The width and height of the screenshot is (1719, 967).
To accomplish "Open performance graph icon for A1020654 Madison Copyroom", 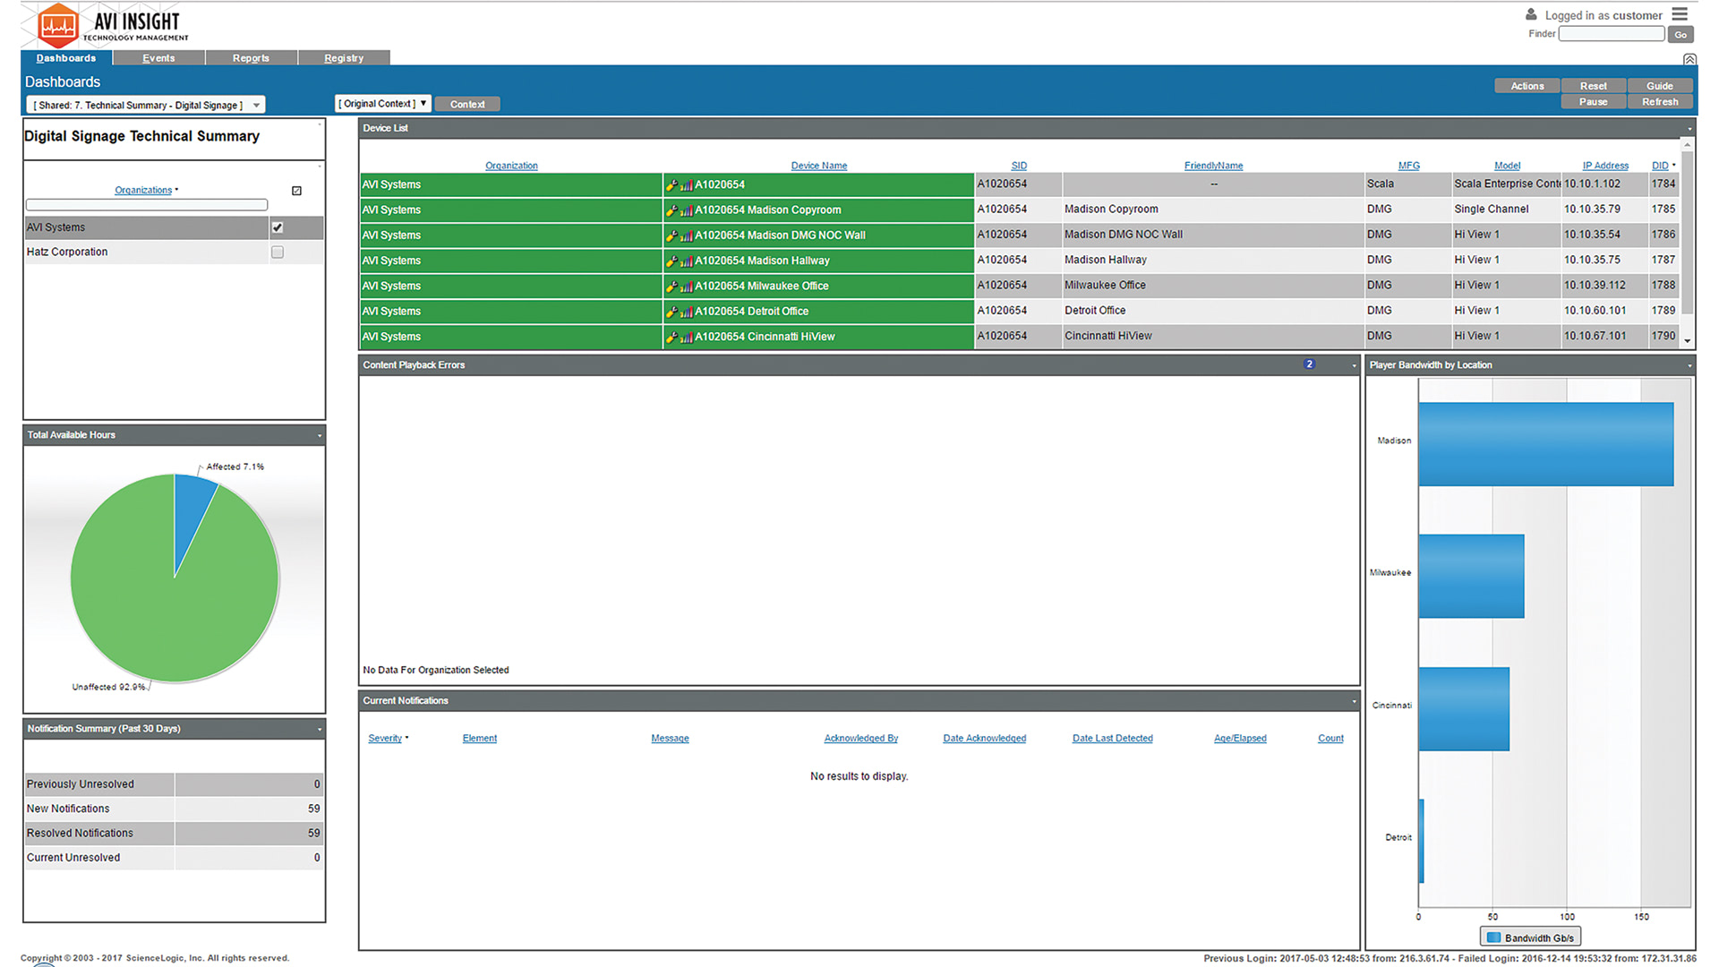I will click(x=687, y=210).
